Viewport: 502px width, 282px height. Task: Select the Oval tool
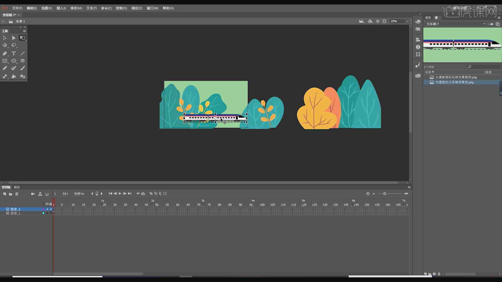(14, 61)
